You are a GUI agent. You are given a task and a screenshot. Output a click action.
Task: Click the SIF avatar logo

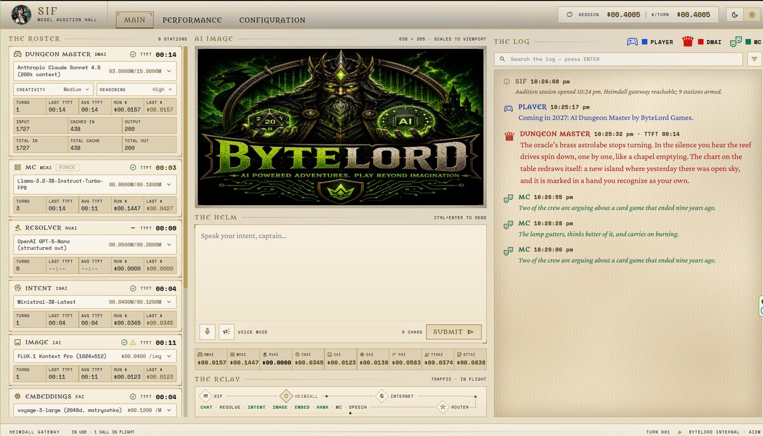pyautogui.click(x=22, y=13)
